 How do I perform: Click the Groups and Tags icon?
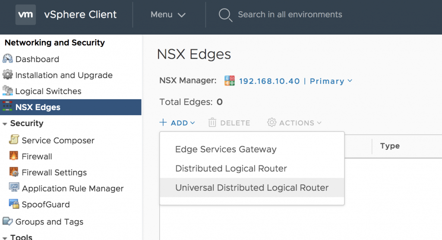click(x=8, y=221)
